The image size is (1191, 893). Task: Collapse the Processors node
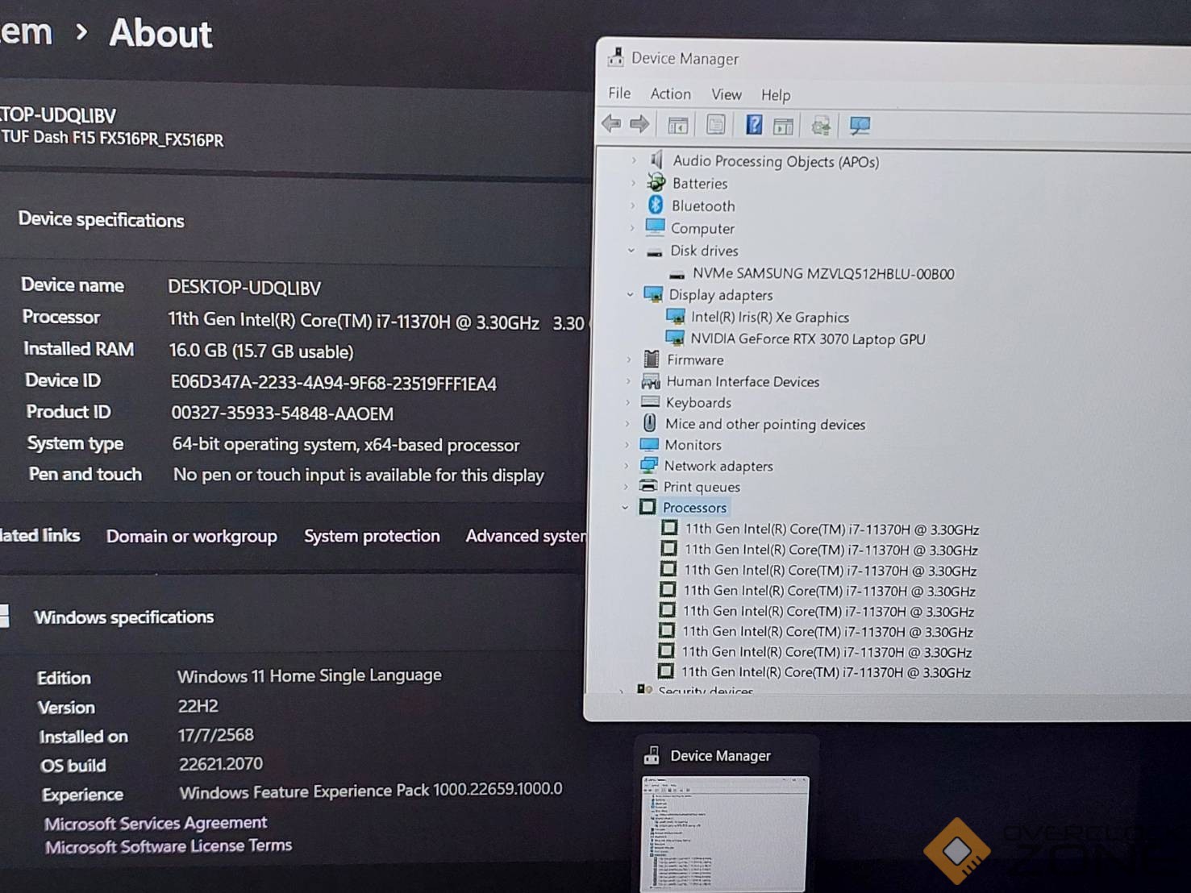click(625, 507)
